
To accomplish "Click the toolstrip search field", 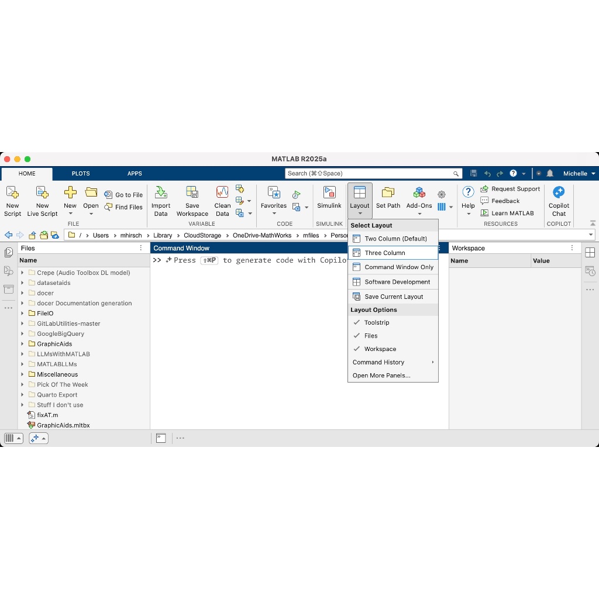I will pyautogui.click(x=373, y=173).
